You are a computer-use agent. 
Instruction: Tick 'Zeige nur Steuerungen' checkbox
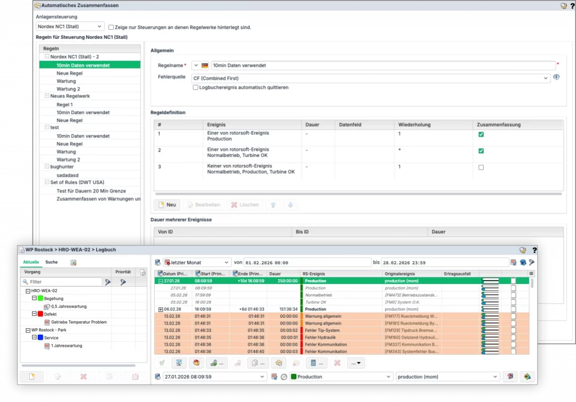pyautogui.click(x=111, y=27)
